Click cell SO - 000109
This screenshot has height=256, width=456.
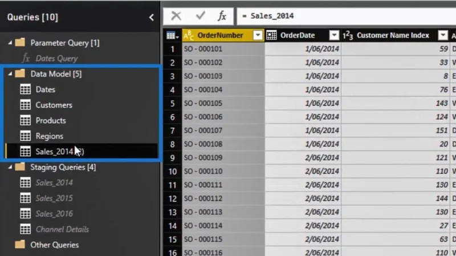pyautogui.click(x=223, y=158)
